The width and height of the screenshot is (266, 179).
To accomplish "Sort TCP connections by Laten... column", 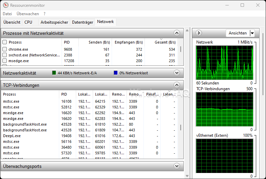I will click(x=169, y=94).
